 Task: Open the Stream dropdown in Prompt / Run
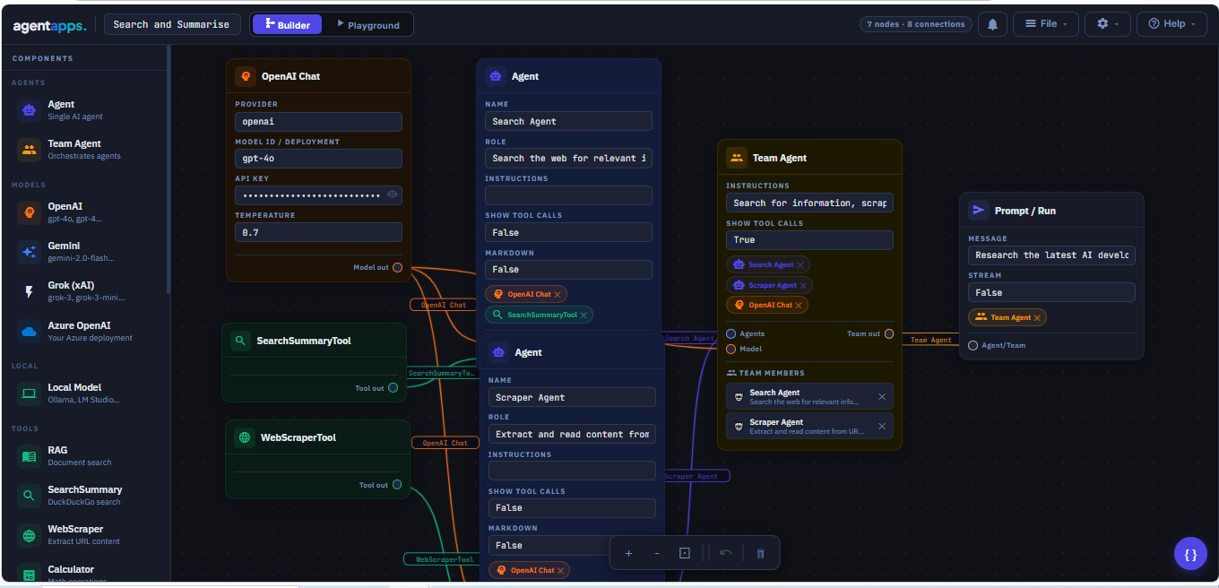coord(1051,292)
